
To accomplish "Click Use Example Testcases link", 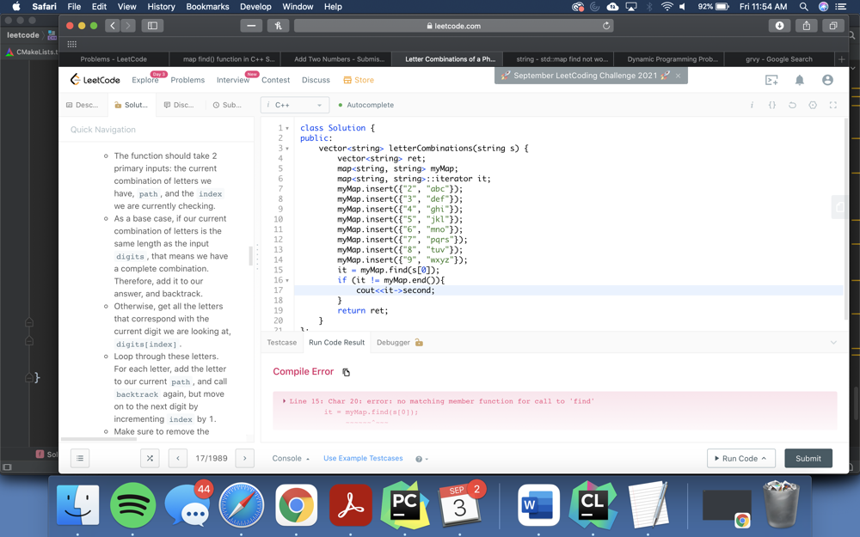I will (x=363, y=458).
